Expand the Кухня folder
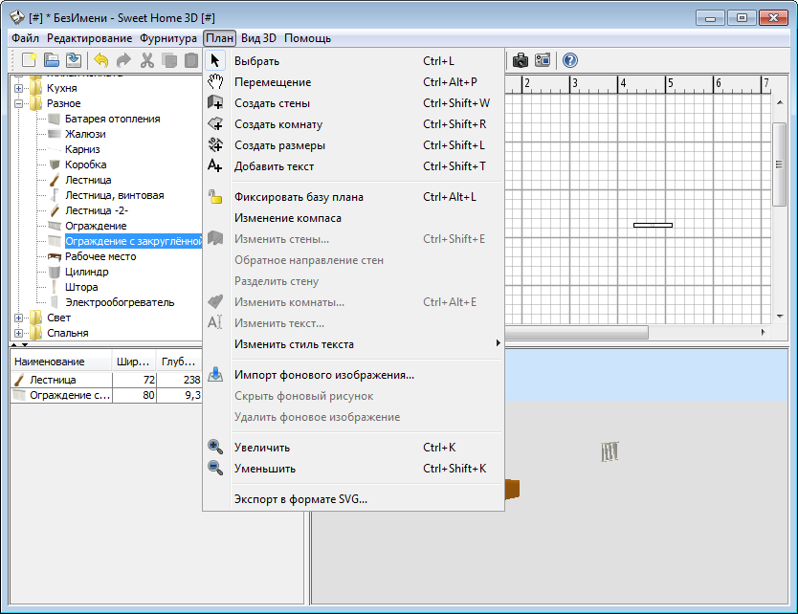The height and width of the screenshot is (614, 798). pyautogui.click(x=19, y=88)
